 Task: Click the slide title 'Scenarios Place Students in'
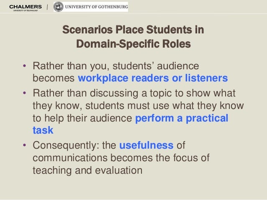pos(133,30)
